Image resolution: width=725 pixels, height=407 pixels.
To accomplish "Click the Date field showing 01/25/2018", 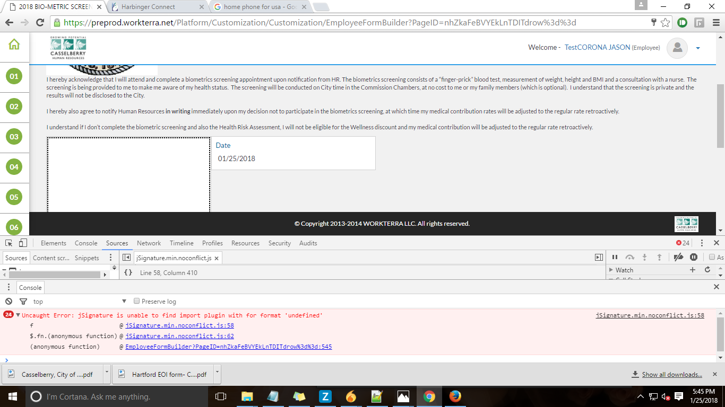I will tap(293, 158).
